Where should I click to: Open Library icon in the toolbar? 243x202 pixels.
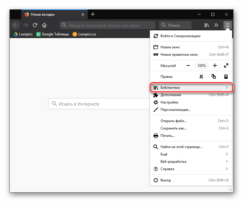click(x=207, y=25)
